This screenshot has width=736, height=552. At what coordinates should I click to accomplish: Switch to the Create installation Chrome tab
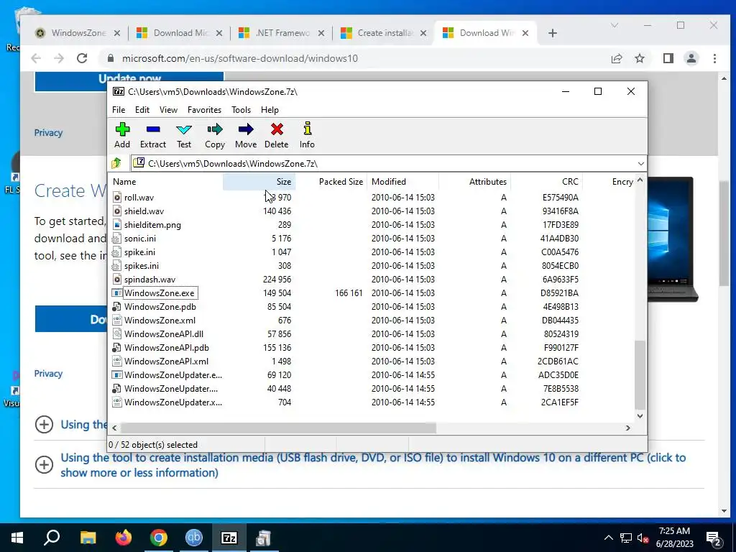(385, 33)
